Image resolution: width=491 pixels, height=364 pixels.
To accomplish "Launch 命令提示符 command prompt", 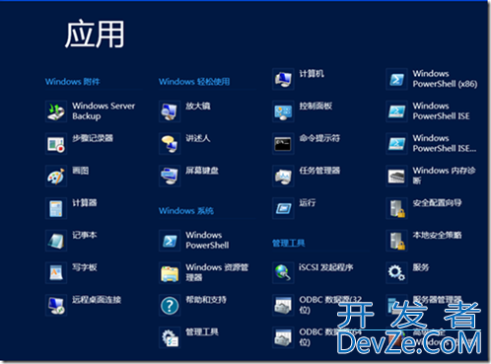I will point(307,143).
